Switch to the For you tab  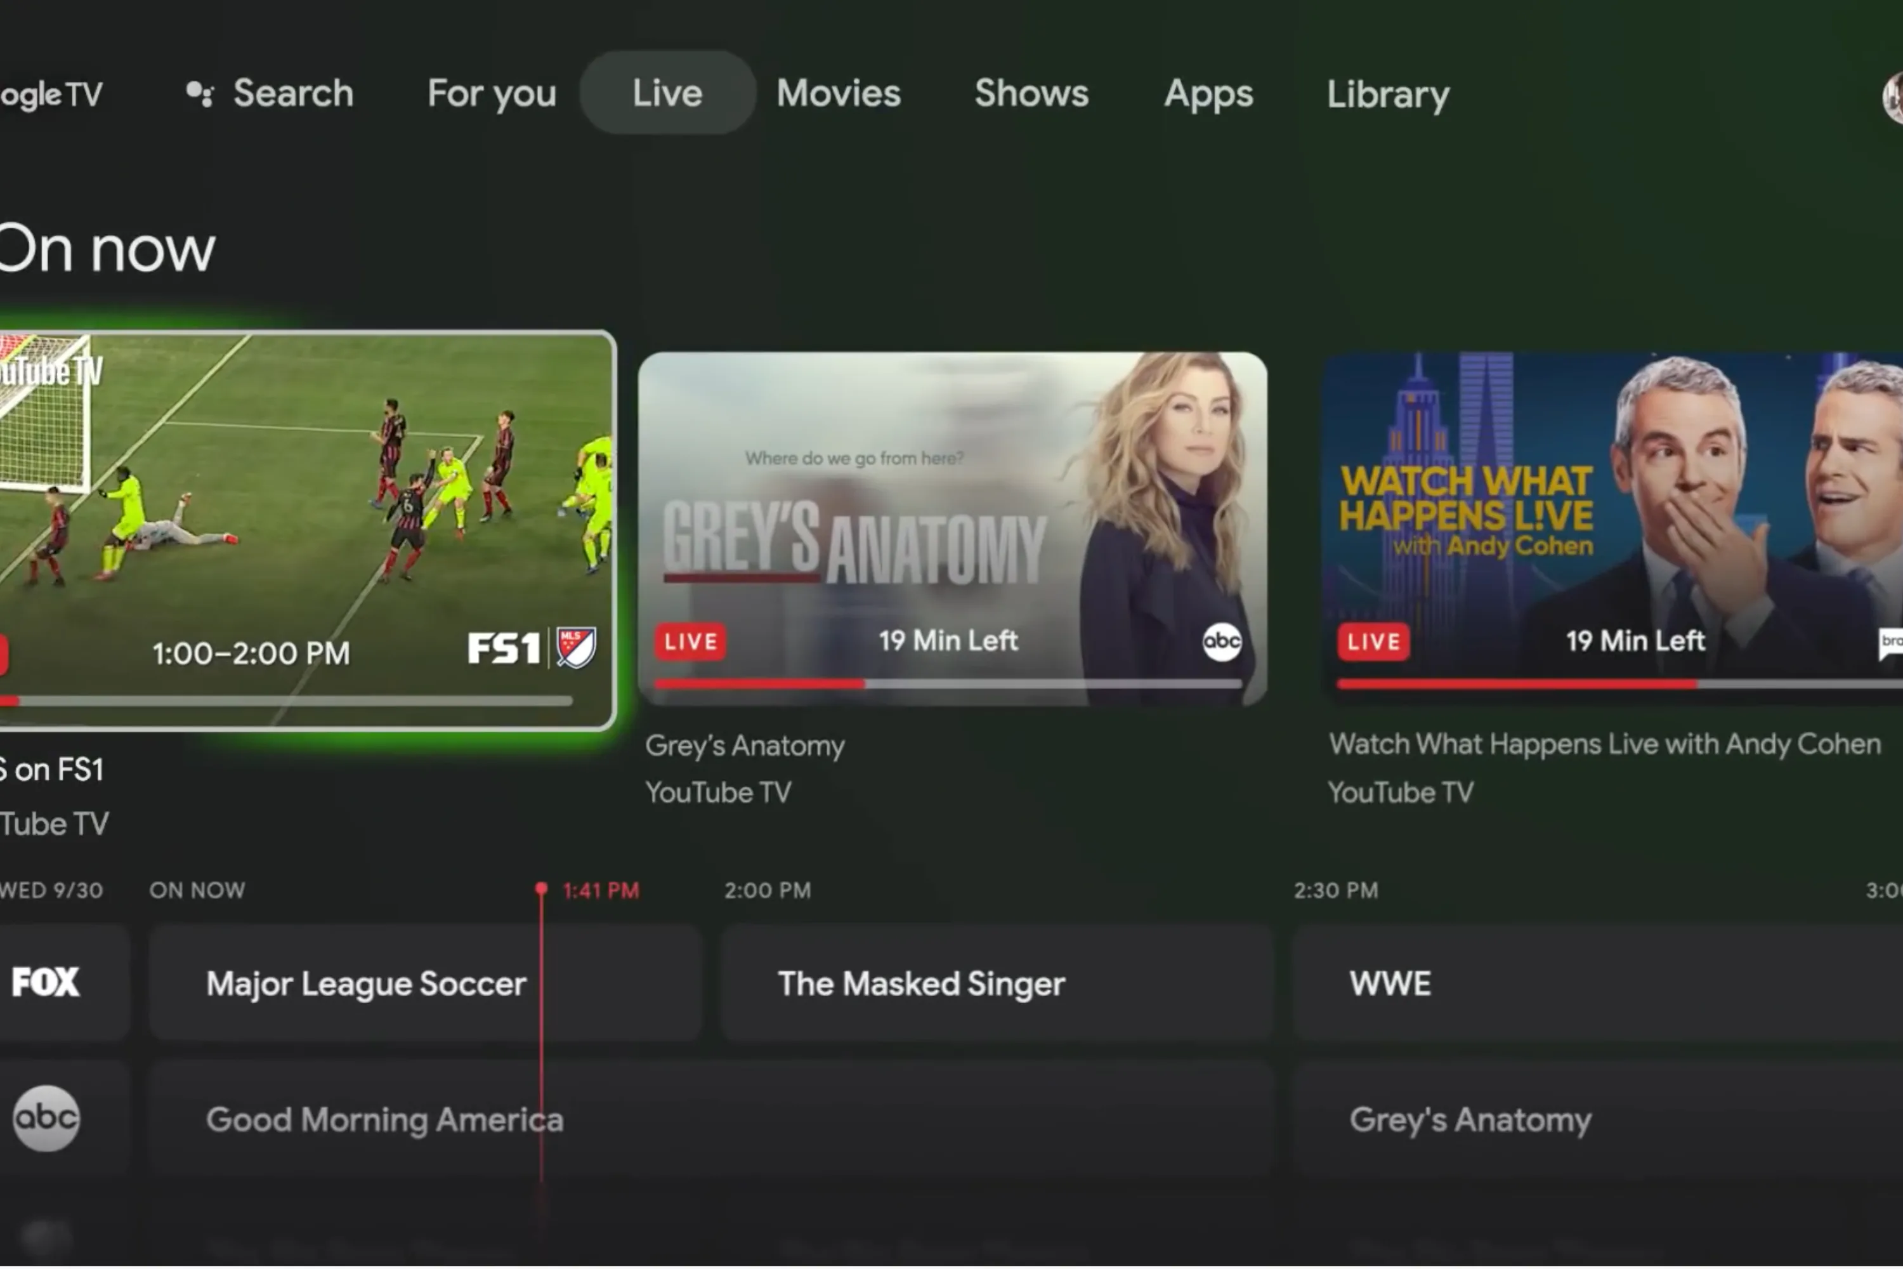[492, 94]
